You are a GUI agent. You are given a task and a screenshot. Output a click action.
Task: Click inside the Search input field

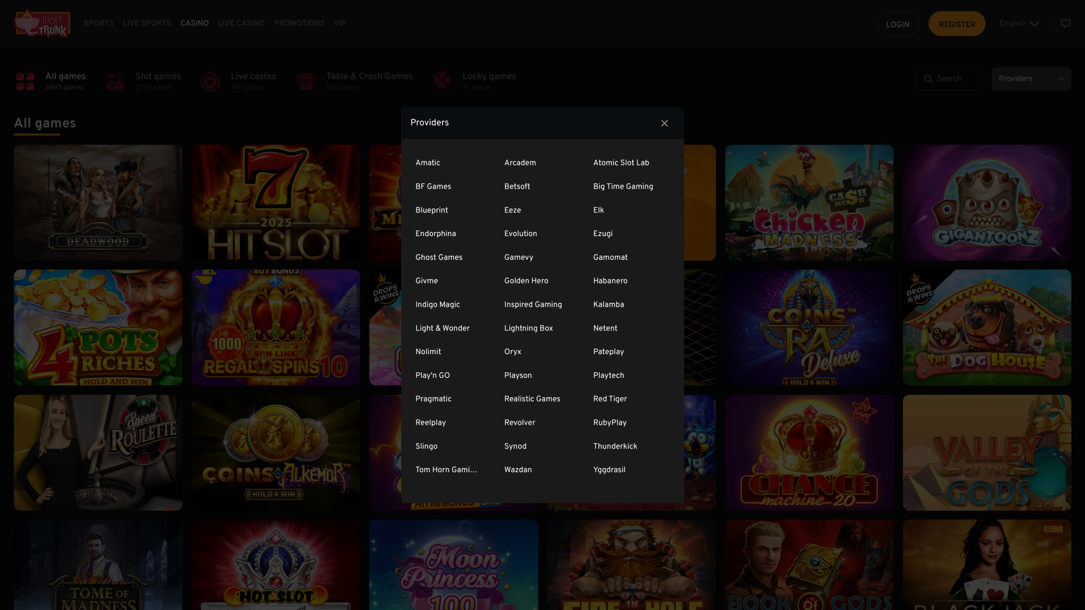[x=955, y=79]
